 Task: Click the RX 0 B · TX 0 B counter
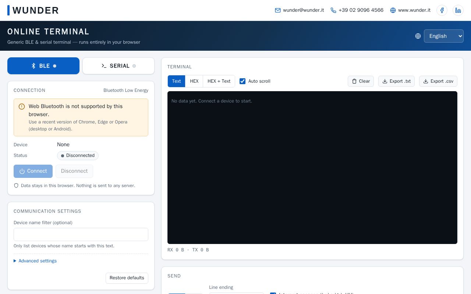point(188,250)
